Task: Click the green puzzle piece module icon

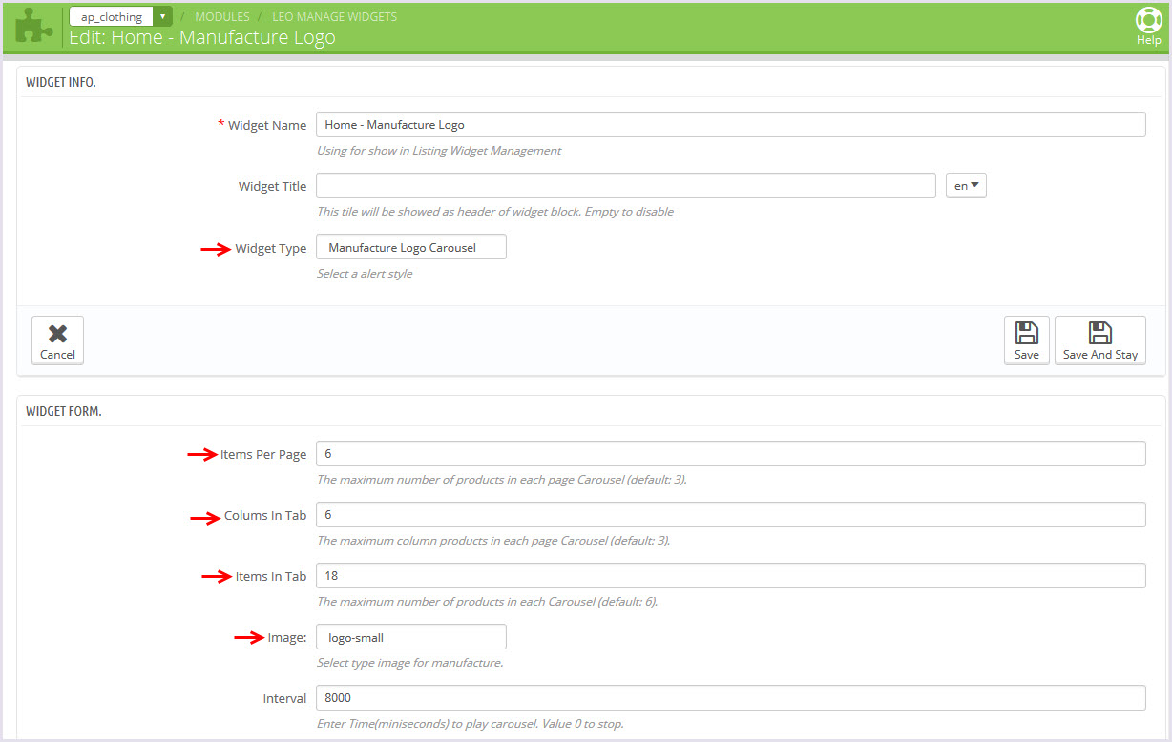Action: point(35,26)
